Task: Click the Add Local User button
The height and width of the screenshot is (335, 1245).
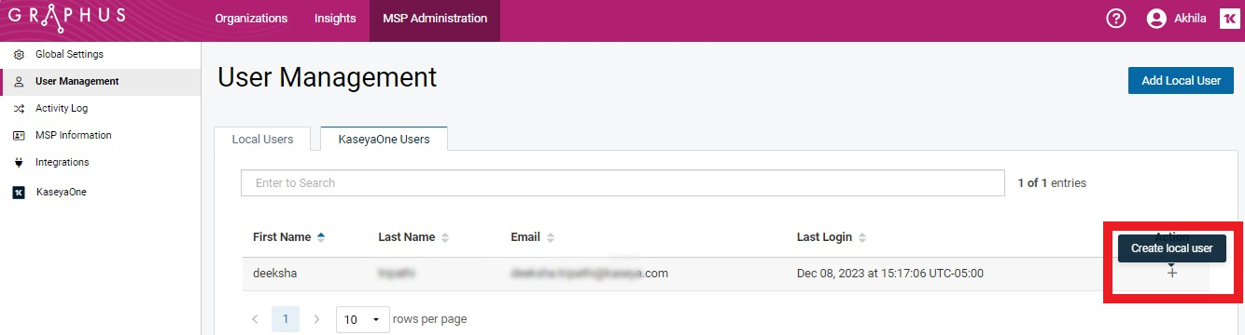Action: [1181, 81]
